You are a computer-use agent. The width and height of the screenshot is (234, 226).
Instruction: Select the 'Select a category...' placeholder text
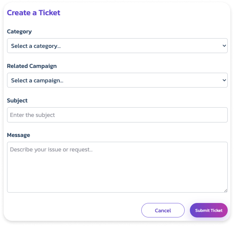[x=36, y=46]
